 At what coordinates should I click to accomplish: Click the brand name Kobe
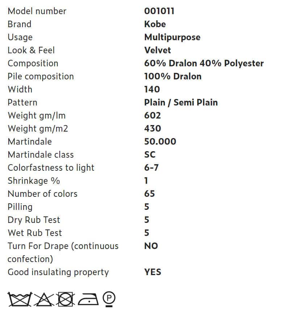(155, 24)
